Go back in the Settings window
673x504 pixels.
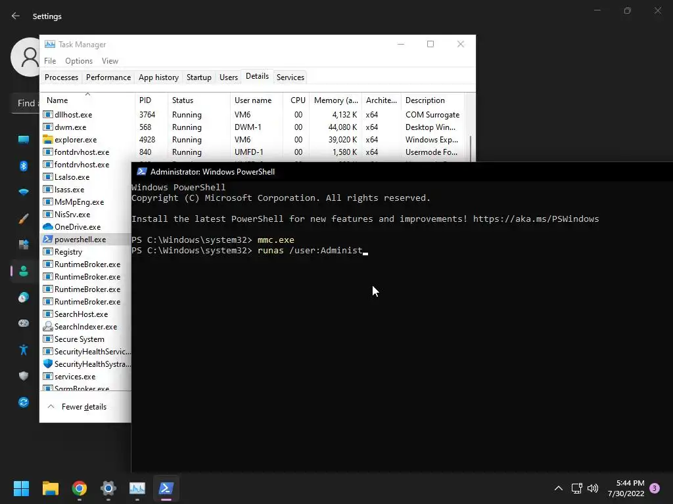click(x=16, y=16)
